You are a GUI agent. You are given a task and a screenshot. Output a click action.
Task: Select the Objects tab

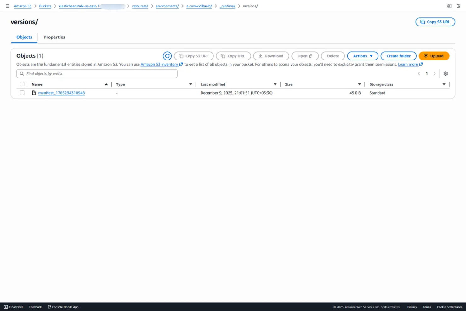point(24,37)
